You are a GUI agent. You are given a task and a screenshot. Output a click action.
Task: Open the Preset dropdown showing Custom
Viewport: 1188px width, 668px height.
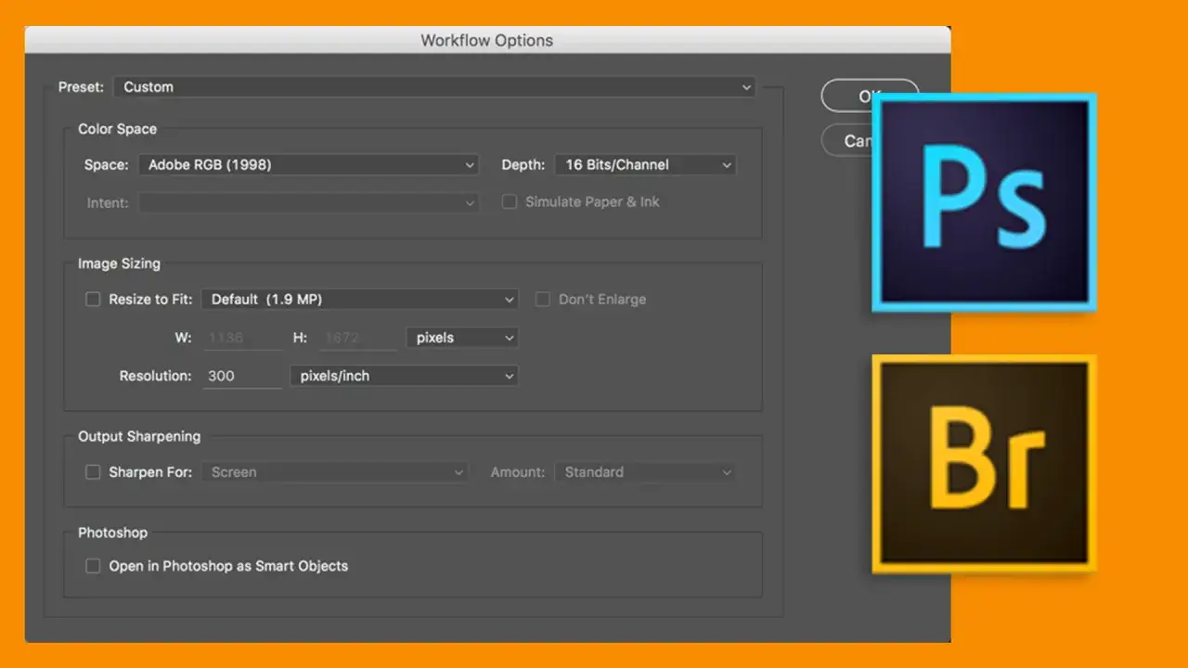coord(434,87)
